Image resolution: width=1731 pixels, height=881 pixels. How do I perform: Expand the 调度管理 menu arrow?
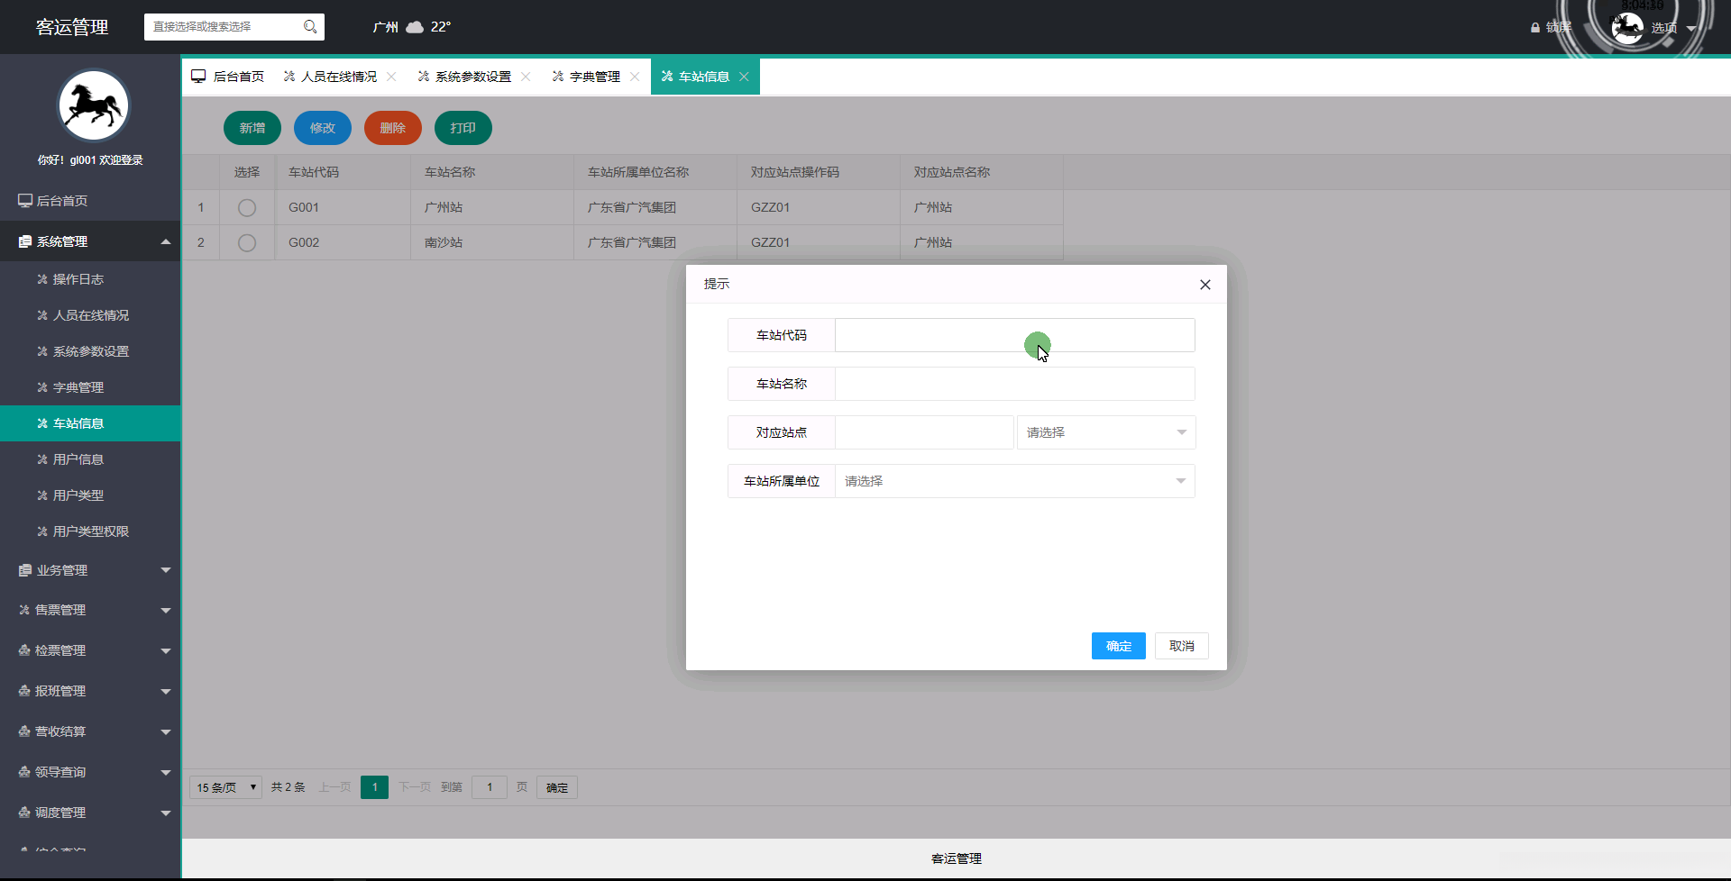166,813
